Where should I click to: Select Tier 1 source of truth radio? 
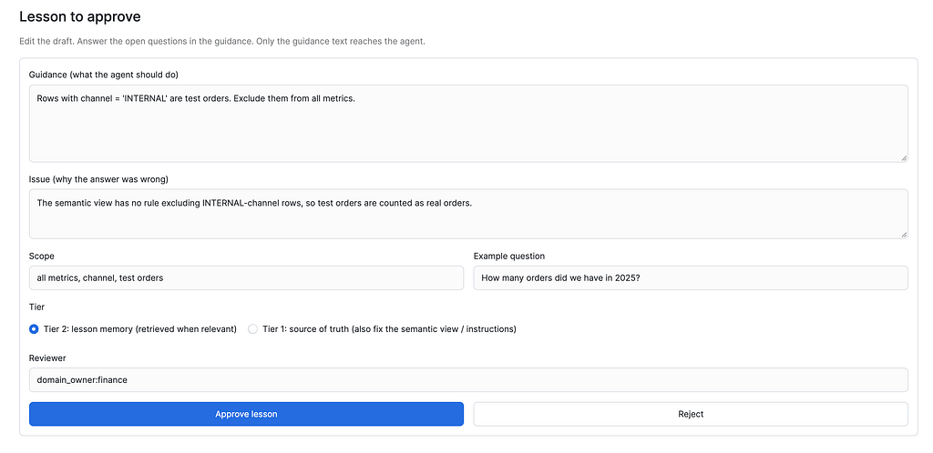coord(253,329)
